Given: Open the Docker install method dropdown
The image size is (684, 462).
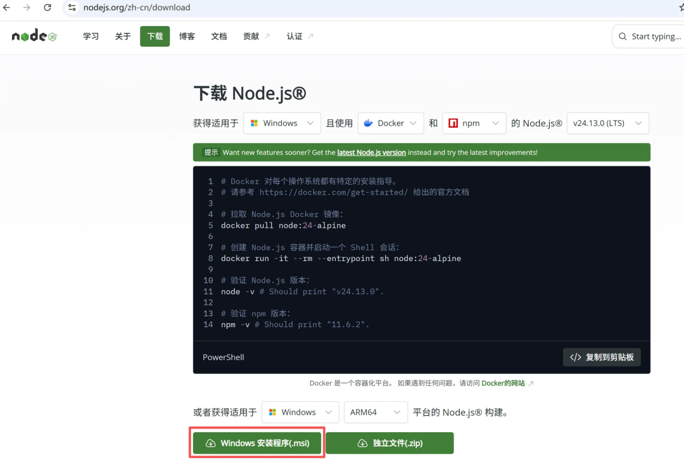Looking at the screenshot, I should pos(391,123).
